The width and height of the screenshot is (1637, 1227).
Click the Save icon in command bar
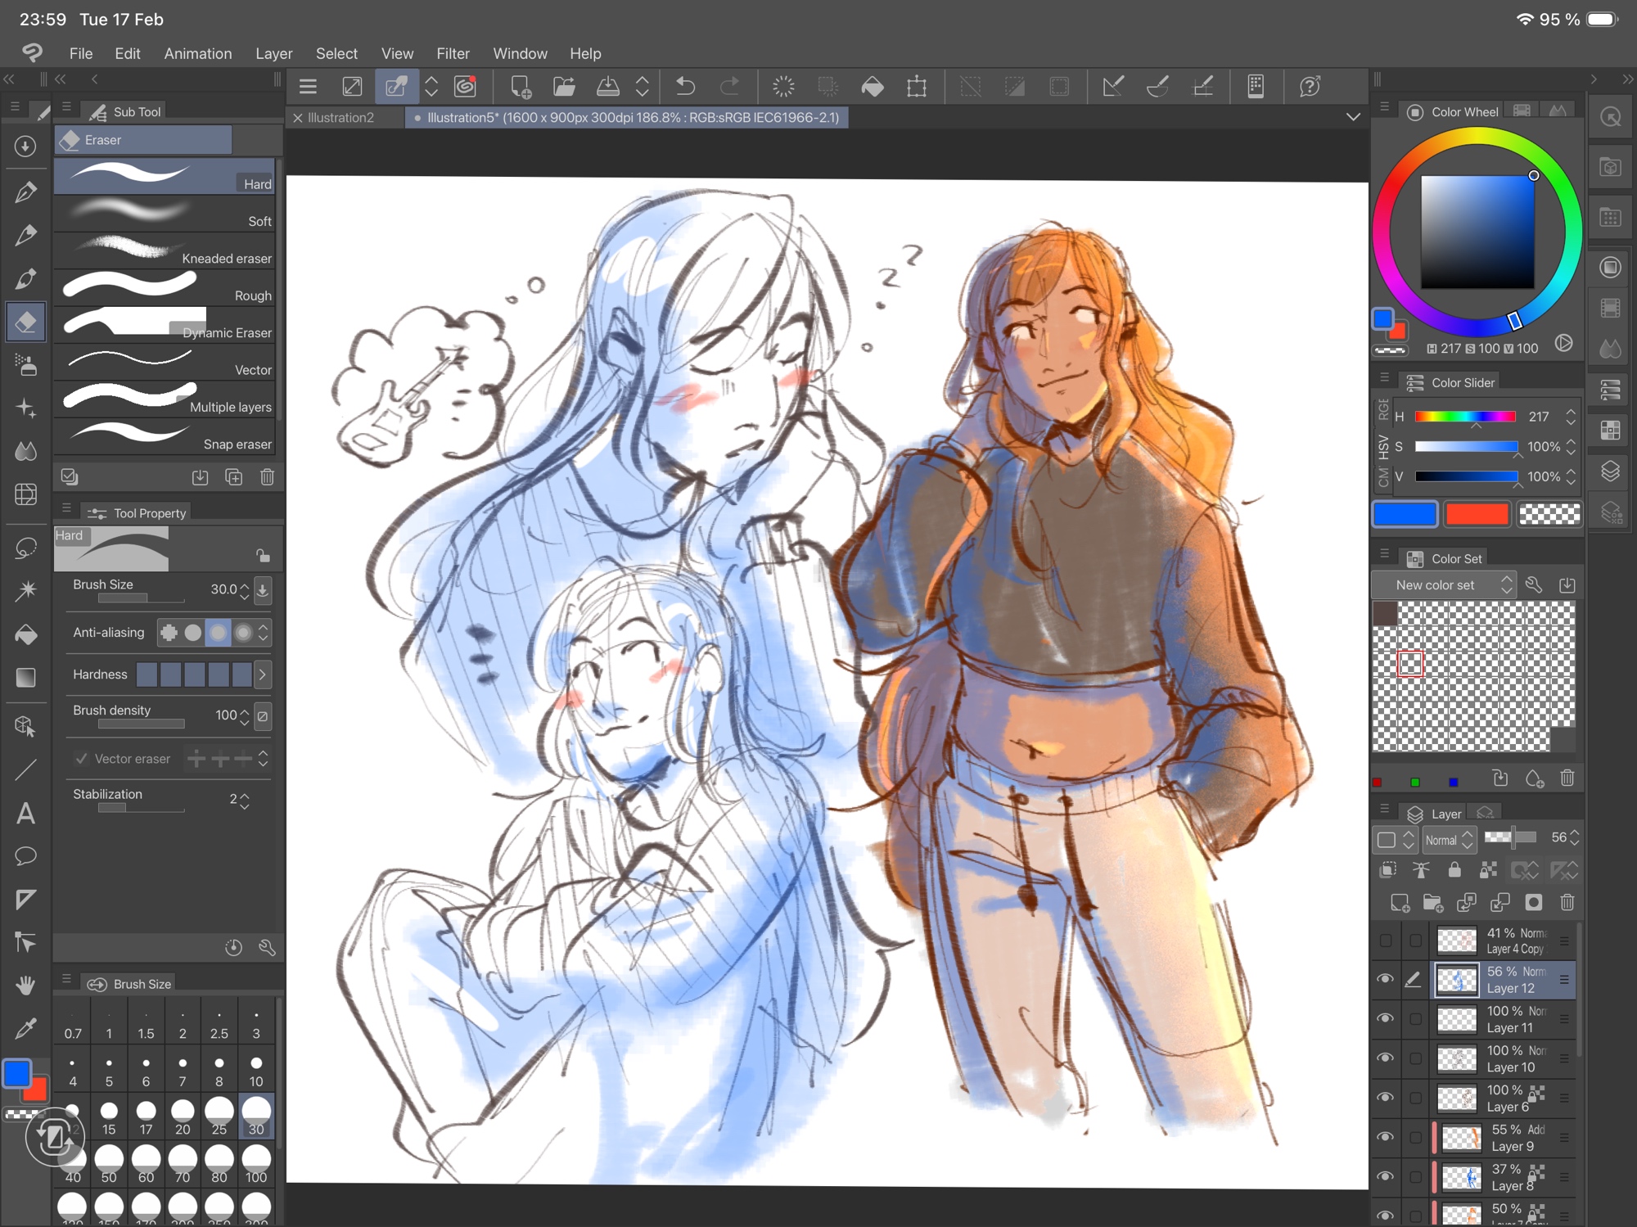coord(607,86)
